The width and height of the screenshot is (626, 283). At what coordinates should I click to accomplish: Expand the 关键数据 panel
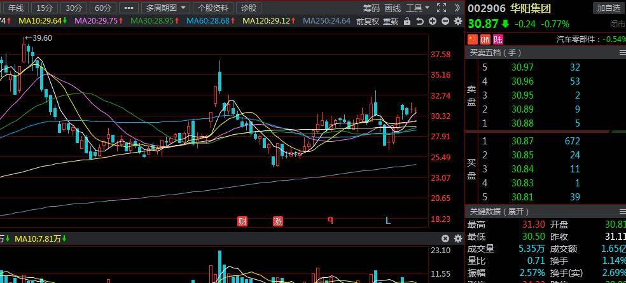(500, 211)
